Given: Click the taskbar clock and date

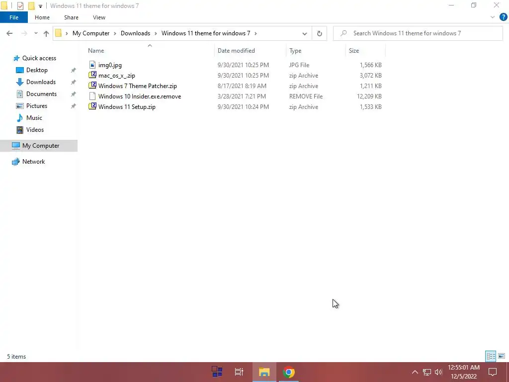Looking at the screenshot, I should point(464,372).
